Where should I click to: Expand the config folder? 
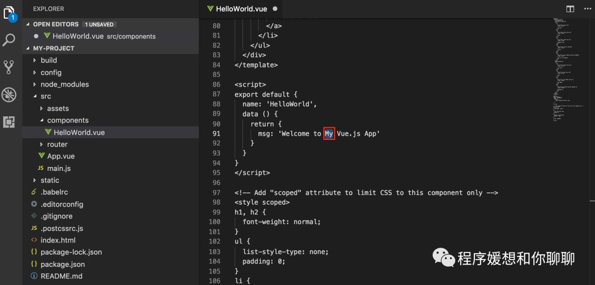pos(35,72)
